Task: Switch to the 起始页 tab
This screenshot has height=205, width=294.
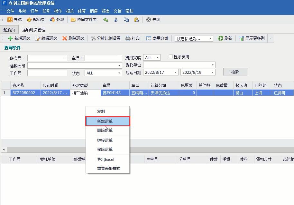Action: point(9,30)
